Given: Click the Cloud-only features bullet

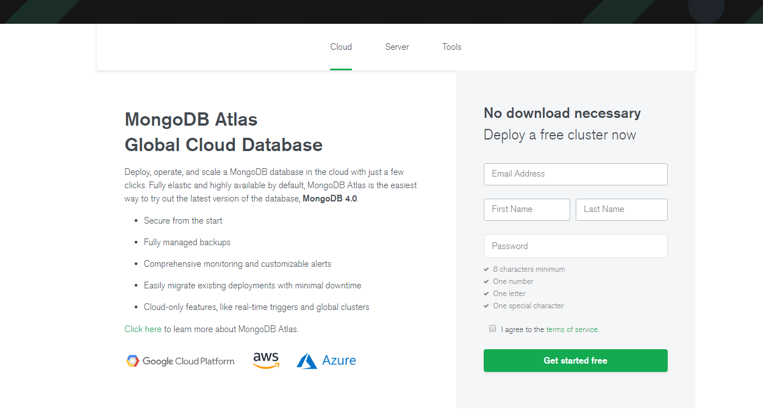Looking at the screenshot, I should (x=257, y=307).
